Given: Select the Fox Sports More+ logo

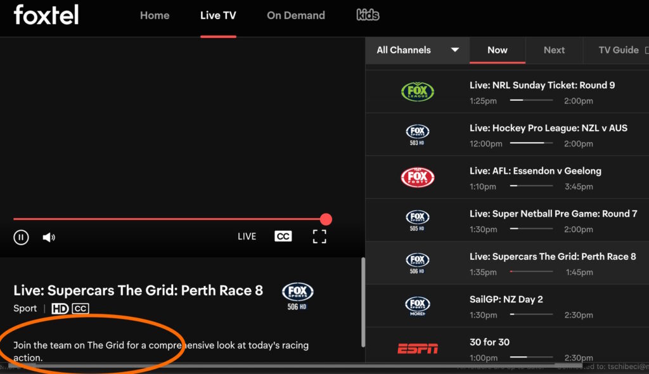Looking at the screenshot, I should coord(417,306).
